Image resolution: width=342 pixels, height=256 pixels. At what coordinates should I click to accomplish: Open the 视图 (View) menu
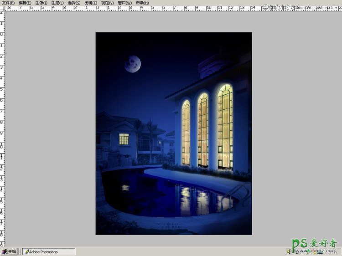tap(108, 3)
